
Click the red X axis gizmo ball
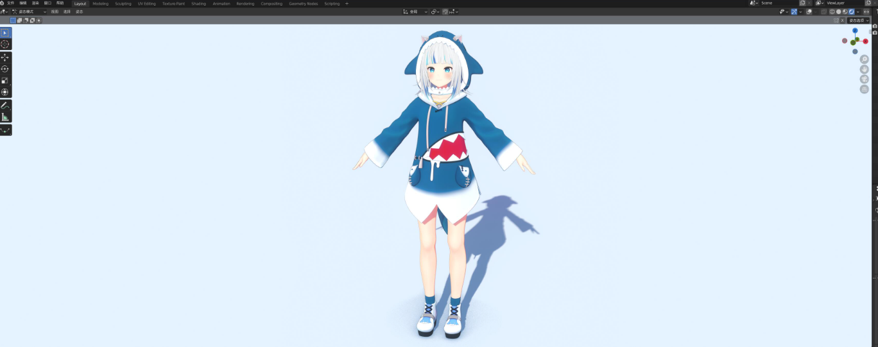pyautogui.click(x=865, y=41)
